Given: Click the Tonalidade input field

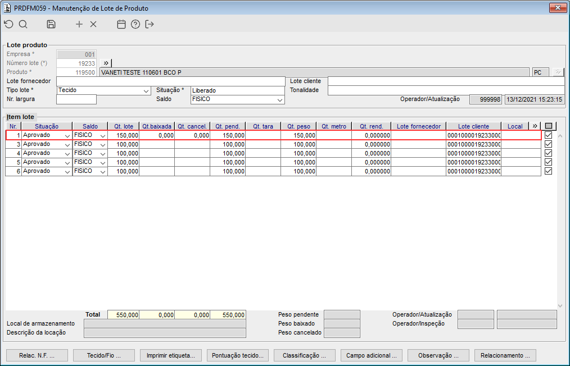Looking at the screenshot, I should point(446,90).
